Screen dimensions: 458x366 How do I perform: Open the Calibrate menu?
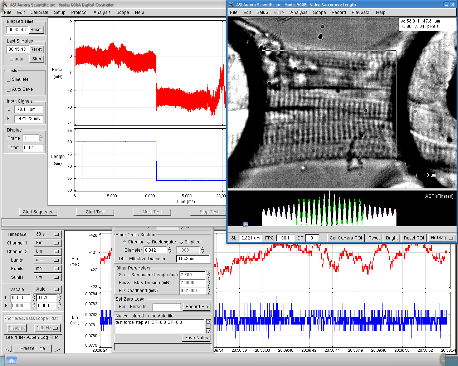pyautogui.click(x=39, y=12)
